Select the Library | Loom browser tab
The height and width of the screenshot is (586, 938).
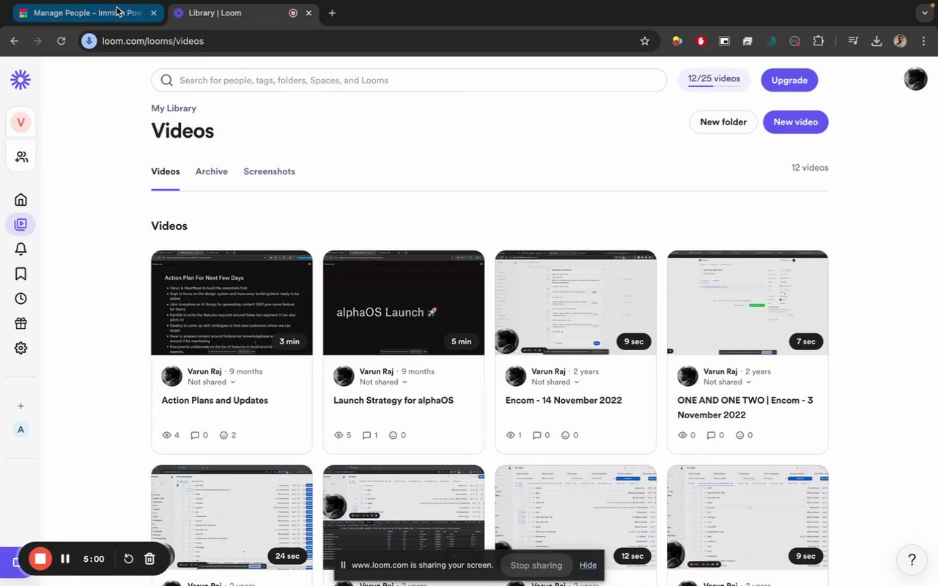(x=243, y=13)
